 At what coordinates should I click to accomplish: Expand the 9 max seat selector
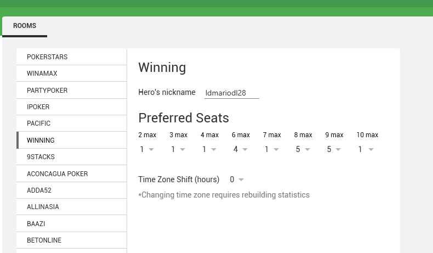(x=334, y=149)
